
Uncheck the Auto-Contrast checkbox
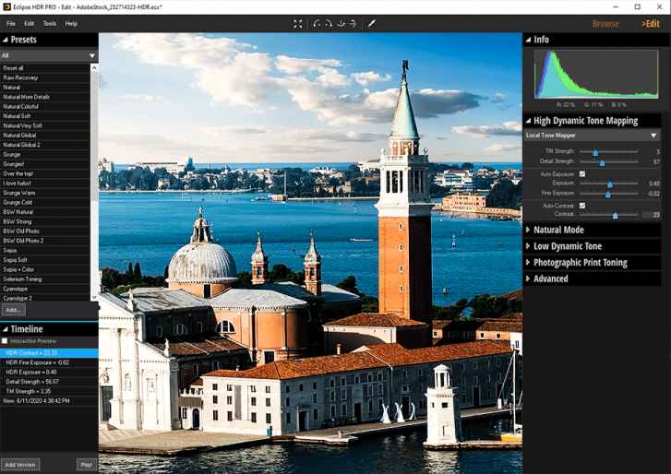(581, 205)
